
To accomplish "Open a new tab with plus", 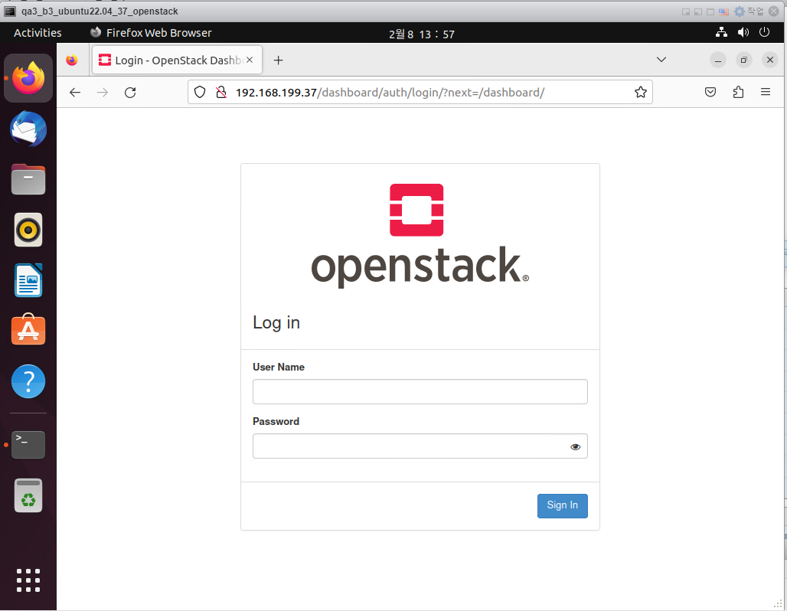I will click(278, 60).
